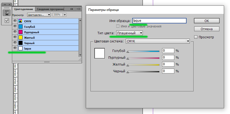Click the Черный percentage field

pyautogui.click(x=168, y=71)
